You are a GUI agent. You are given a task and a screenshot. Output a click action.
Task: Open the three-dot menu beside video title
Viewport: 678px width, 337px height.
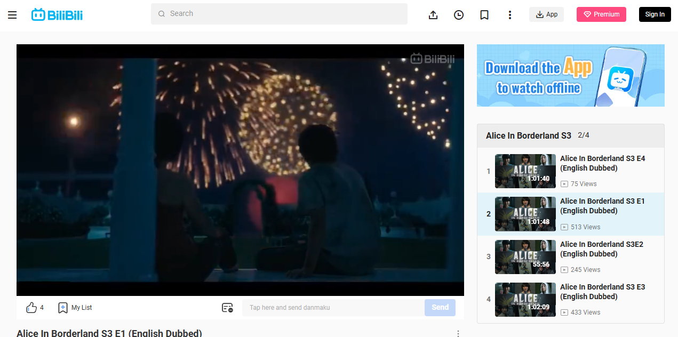pyautogui.click(x=458, y=333)
